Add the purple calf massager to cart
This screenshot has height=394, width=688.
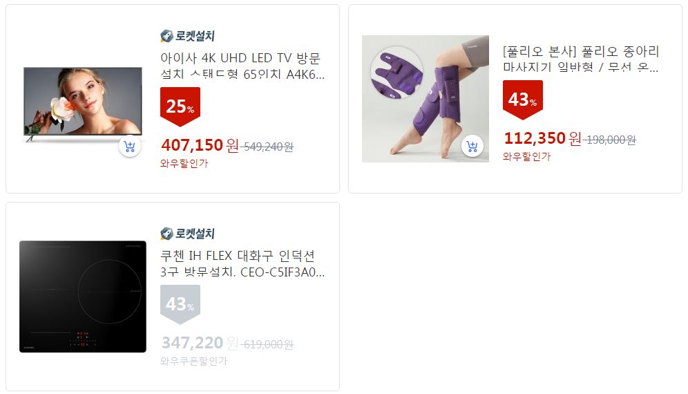pos(472,147)
